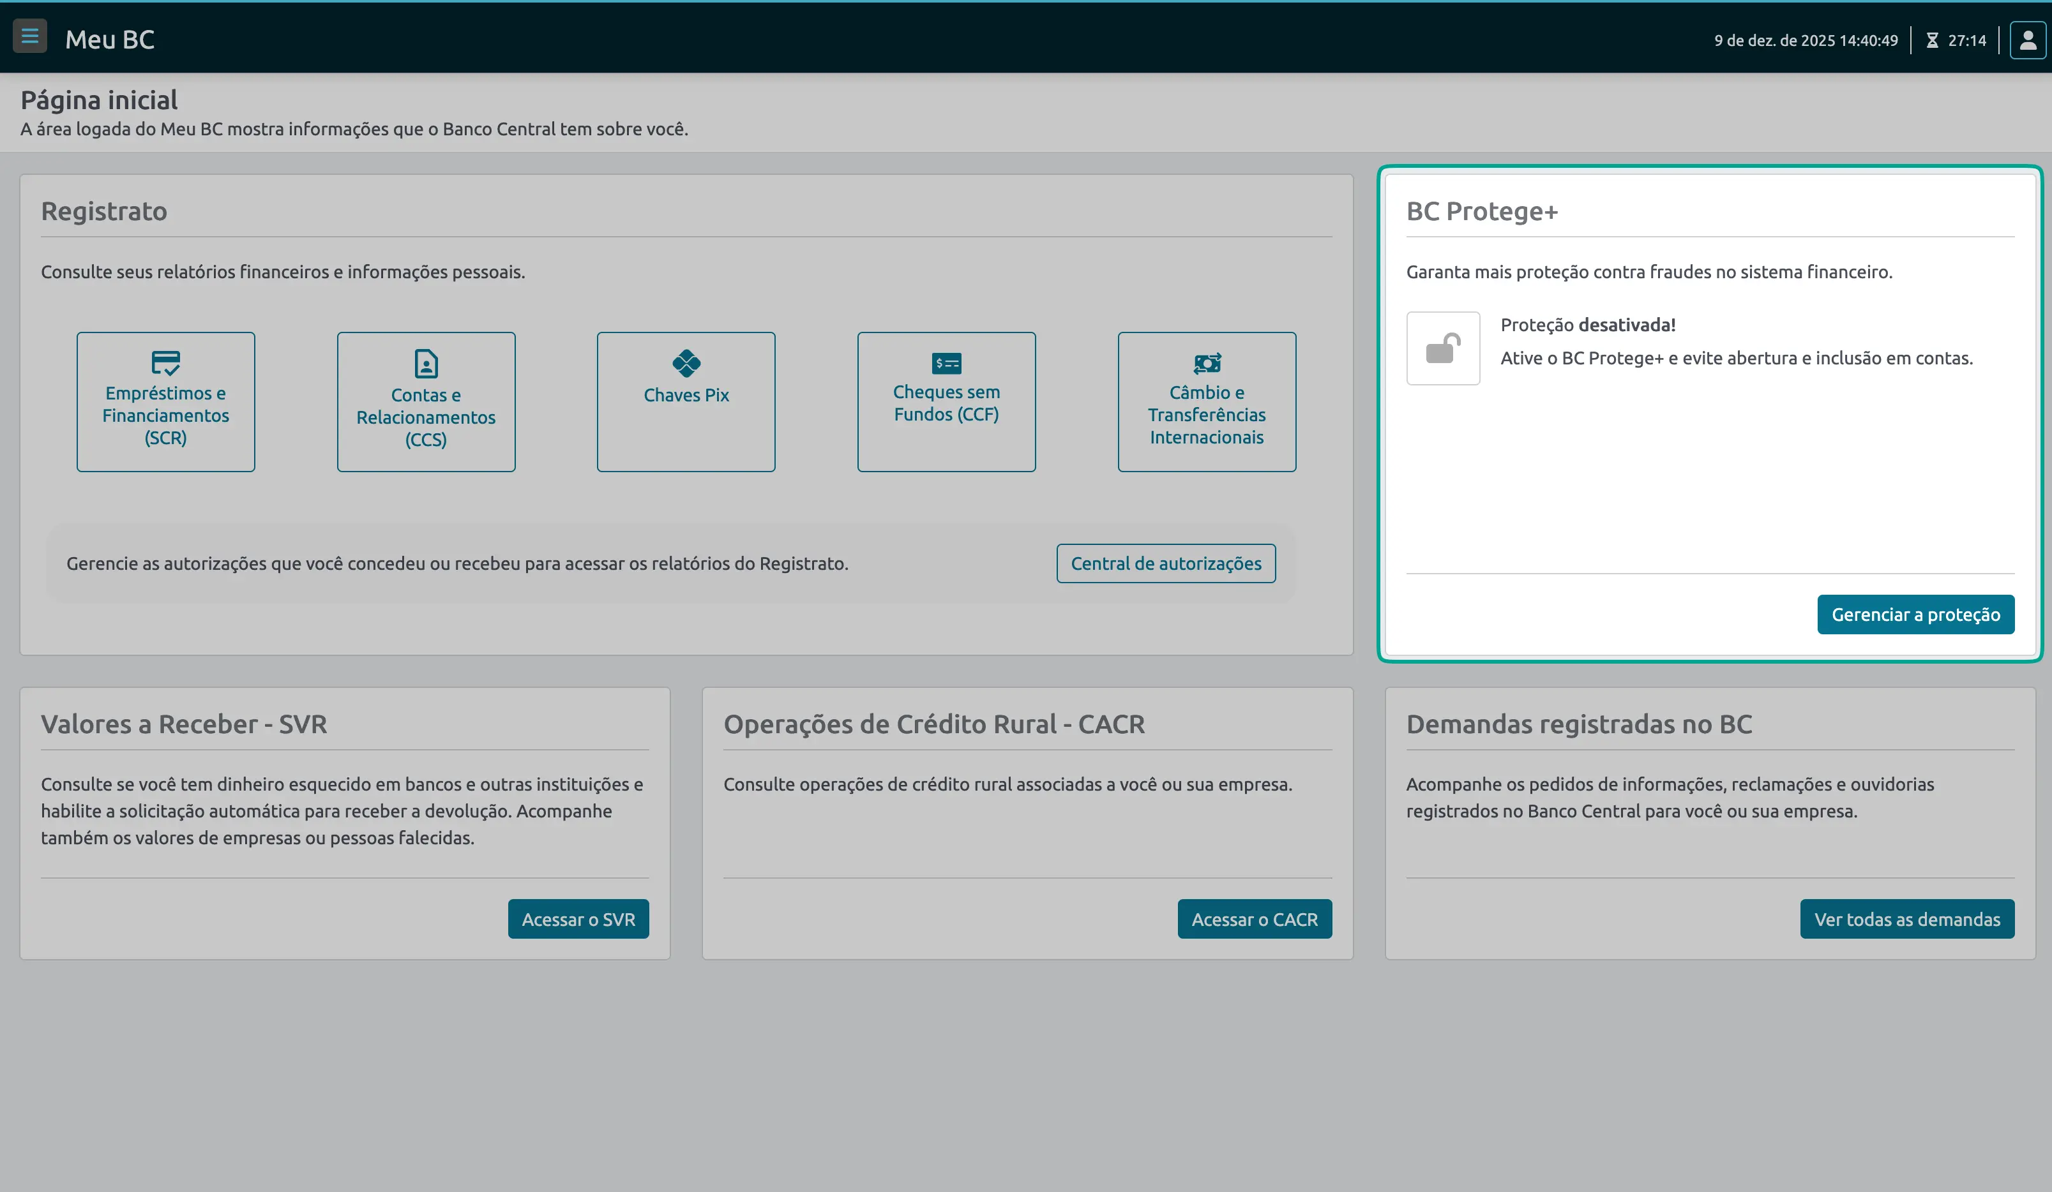Image resolution: width=2052 pixels, height=1192 pixels.
Task: Click Acessar o SVR
Action: (578, 919)
